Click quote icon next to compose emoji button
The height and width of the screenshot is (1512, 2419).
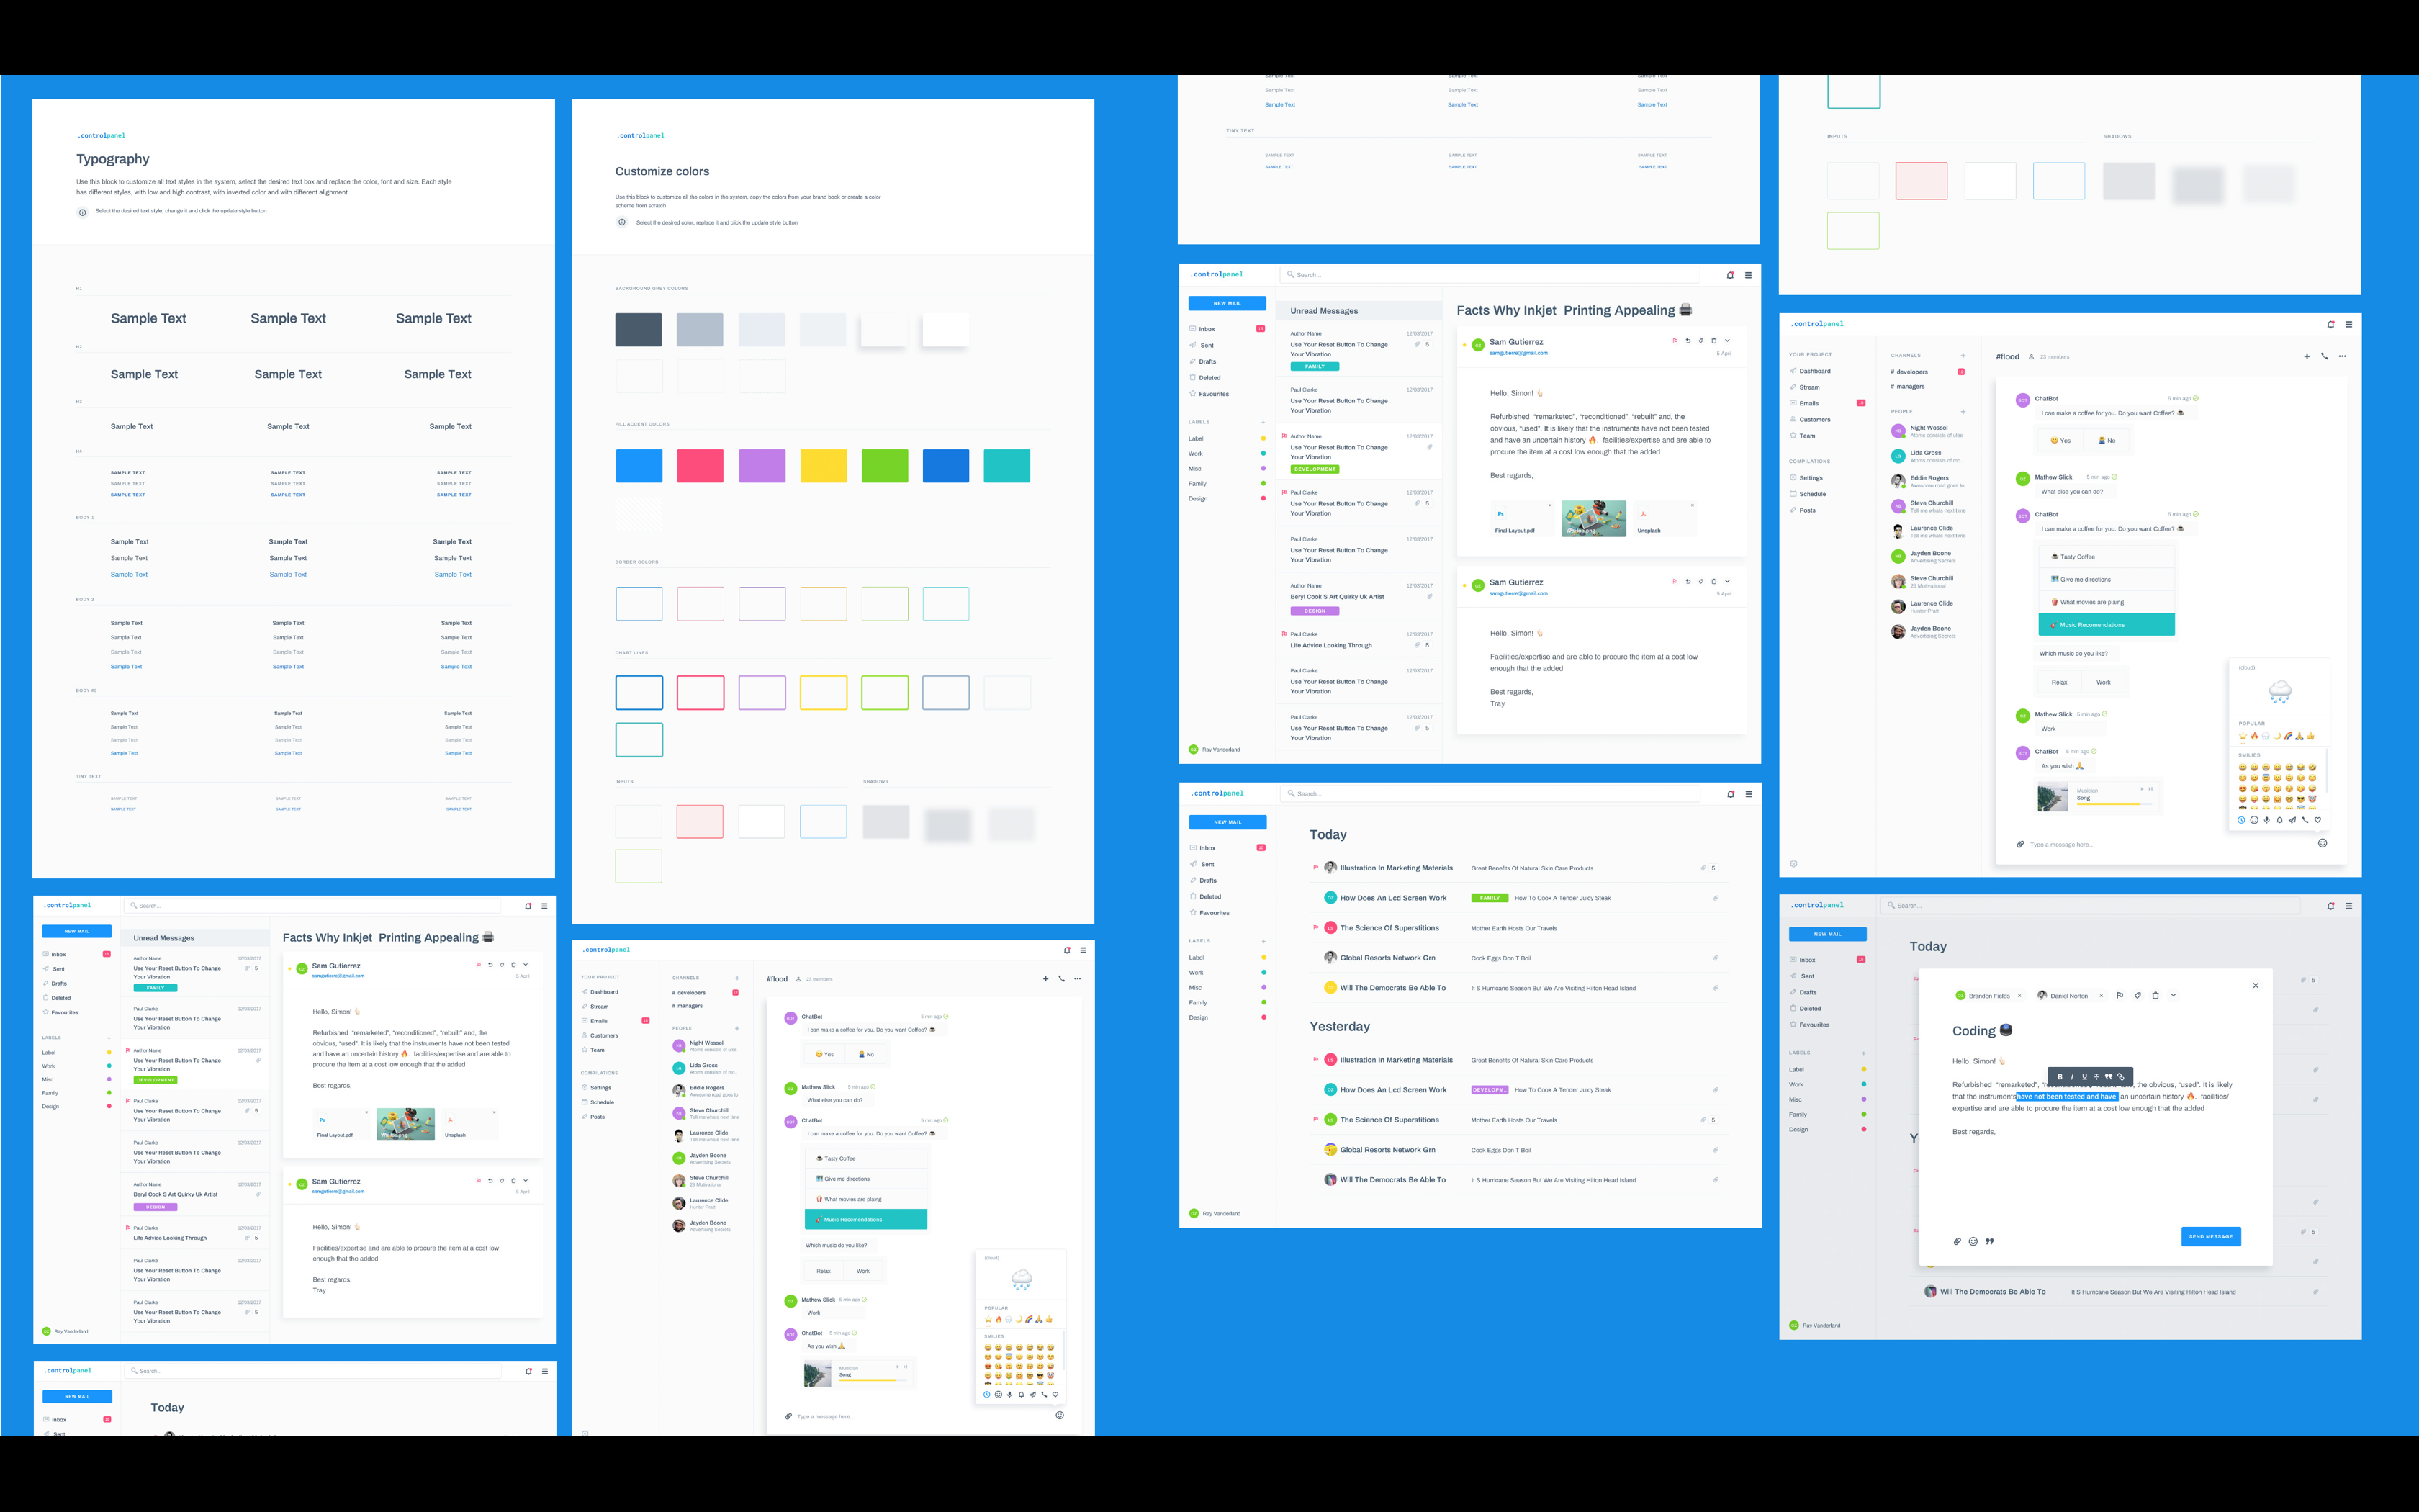1989,1241
